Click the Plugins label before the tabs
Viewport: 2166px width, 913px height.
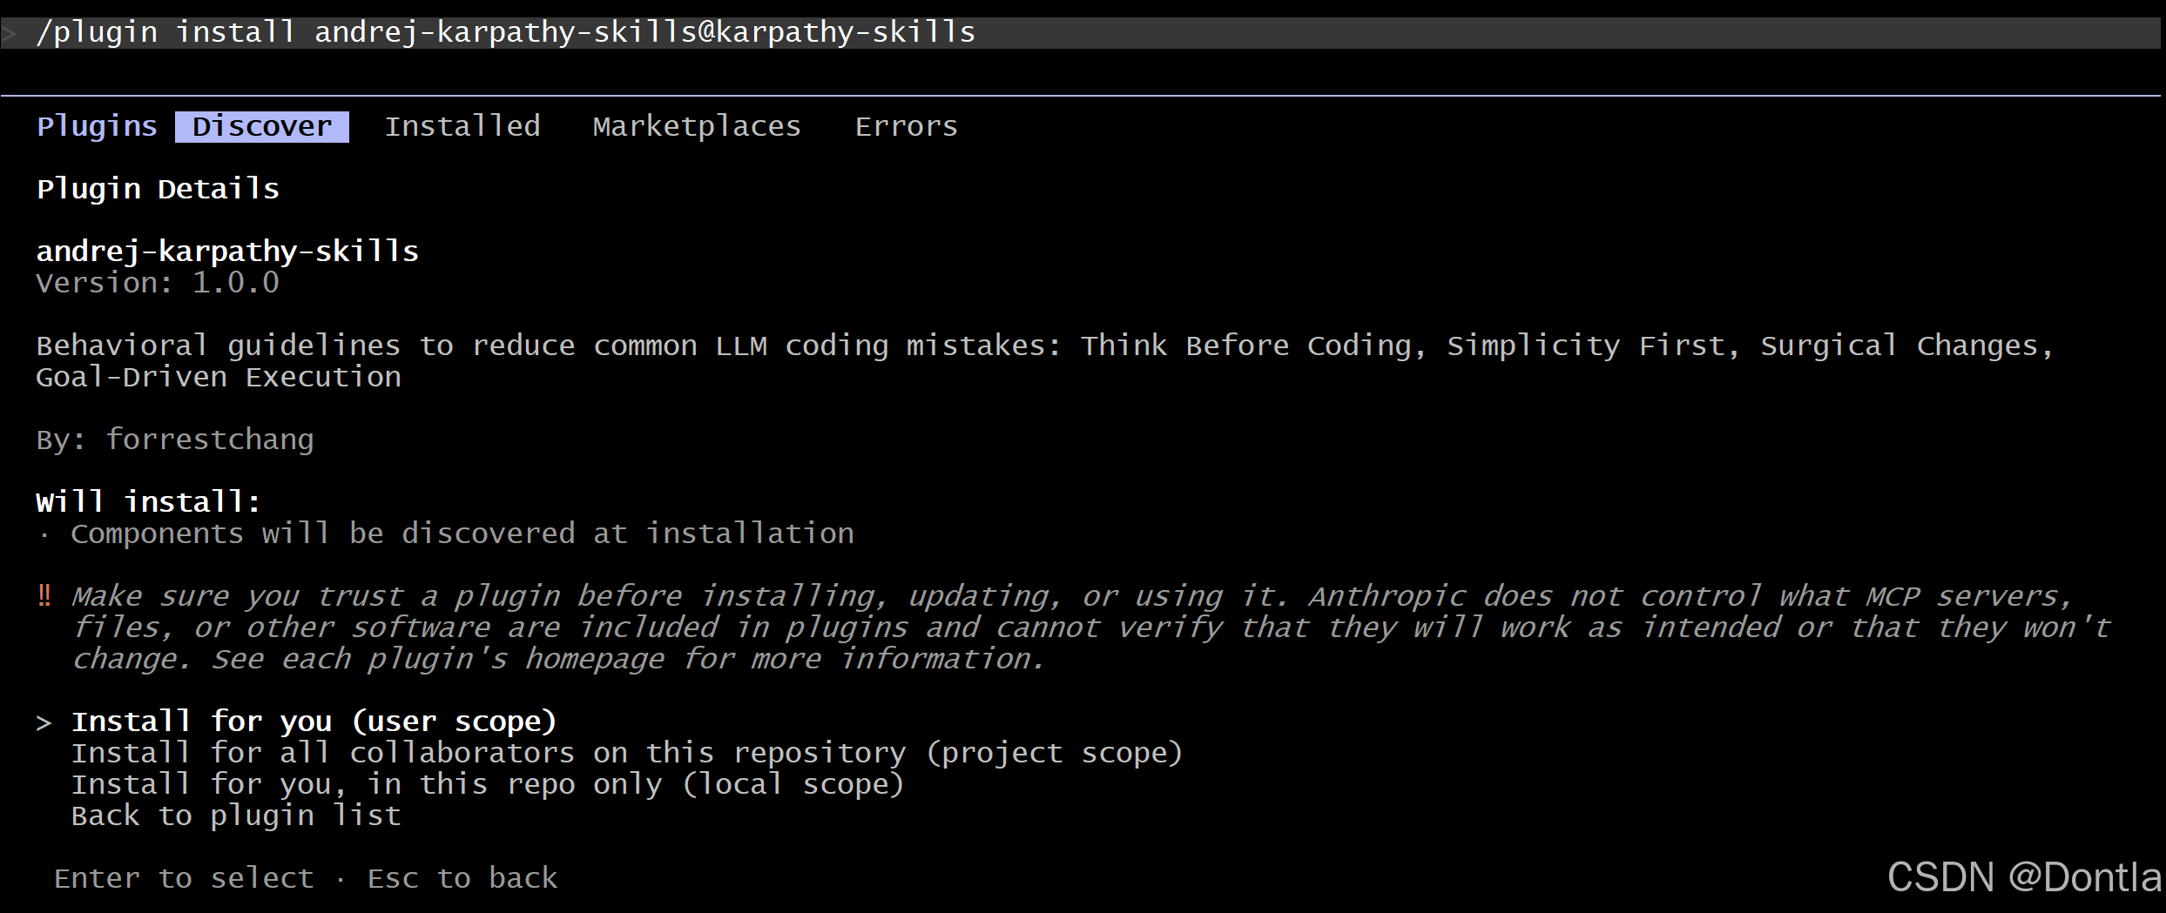pyautogui.click(x=97, y=126)
